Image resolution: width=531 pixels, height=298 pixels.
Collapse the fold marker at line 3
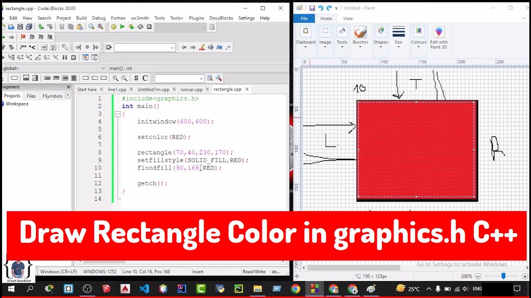pos(118,114)
